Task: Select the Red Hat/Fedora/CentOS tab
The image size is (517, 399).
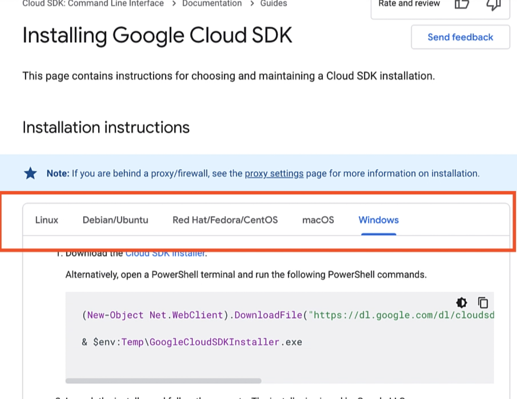Action: tap(225, 220)
